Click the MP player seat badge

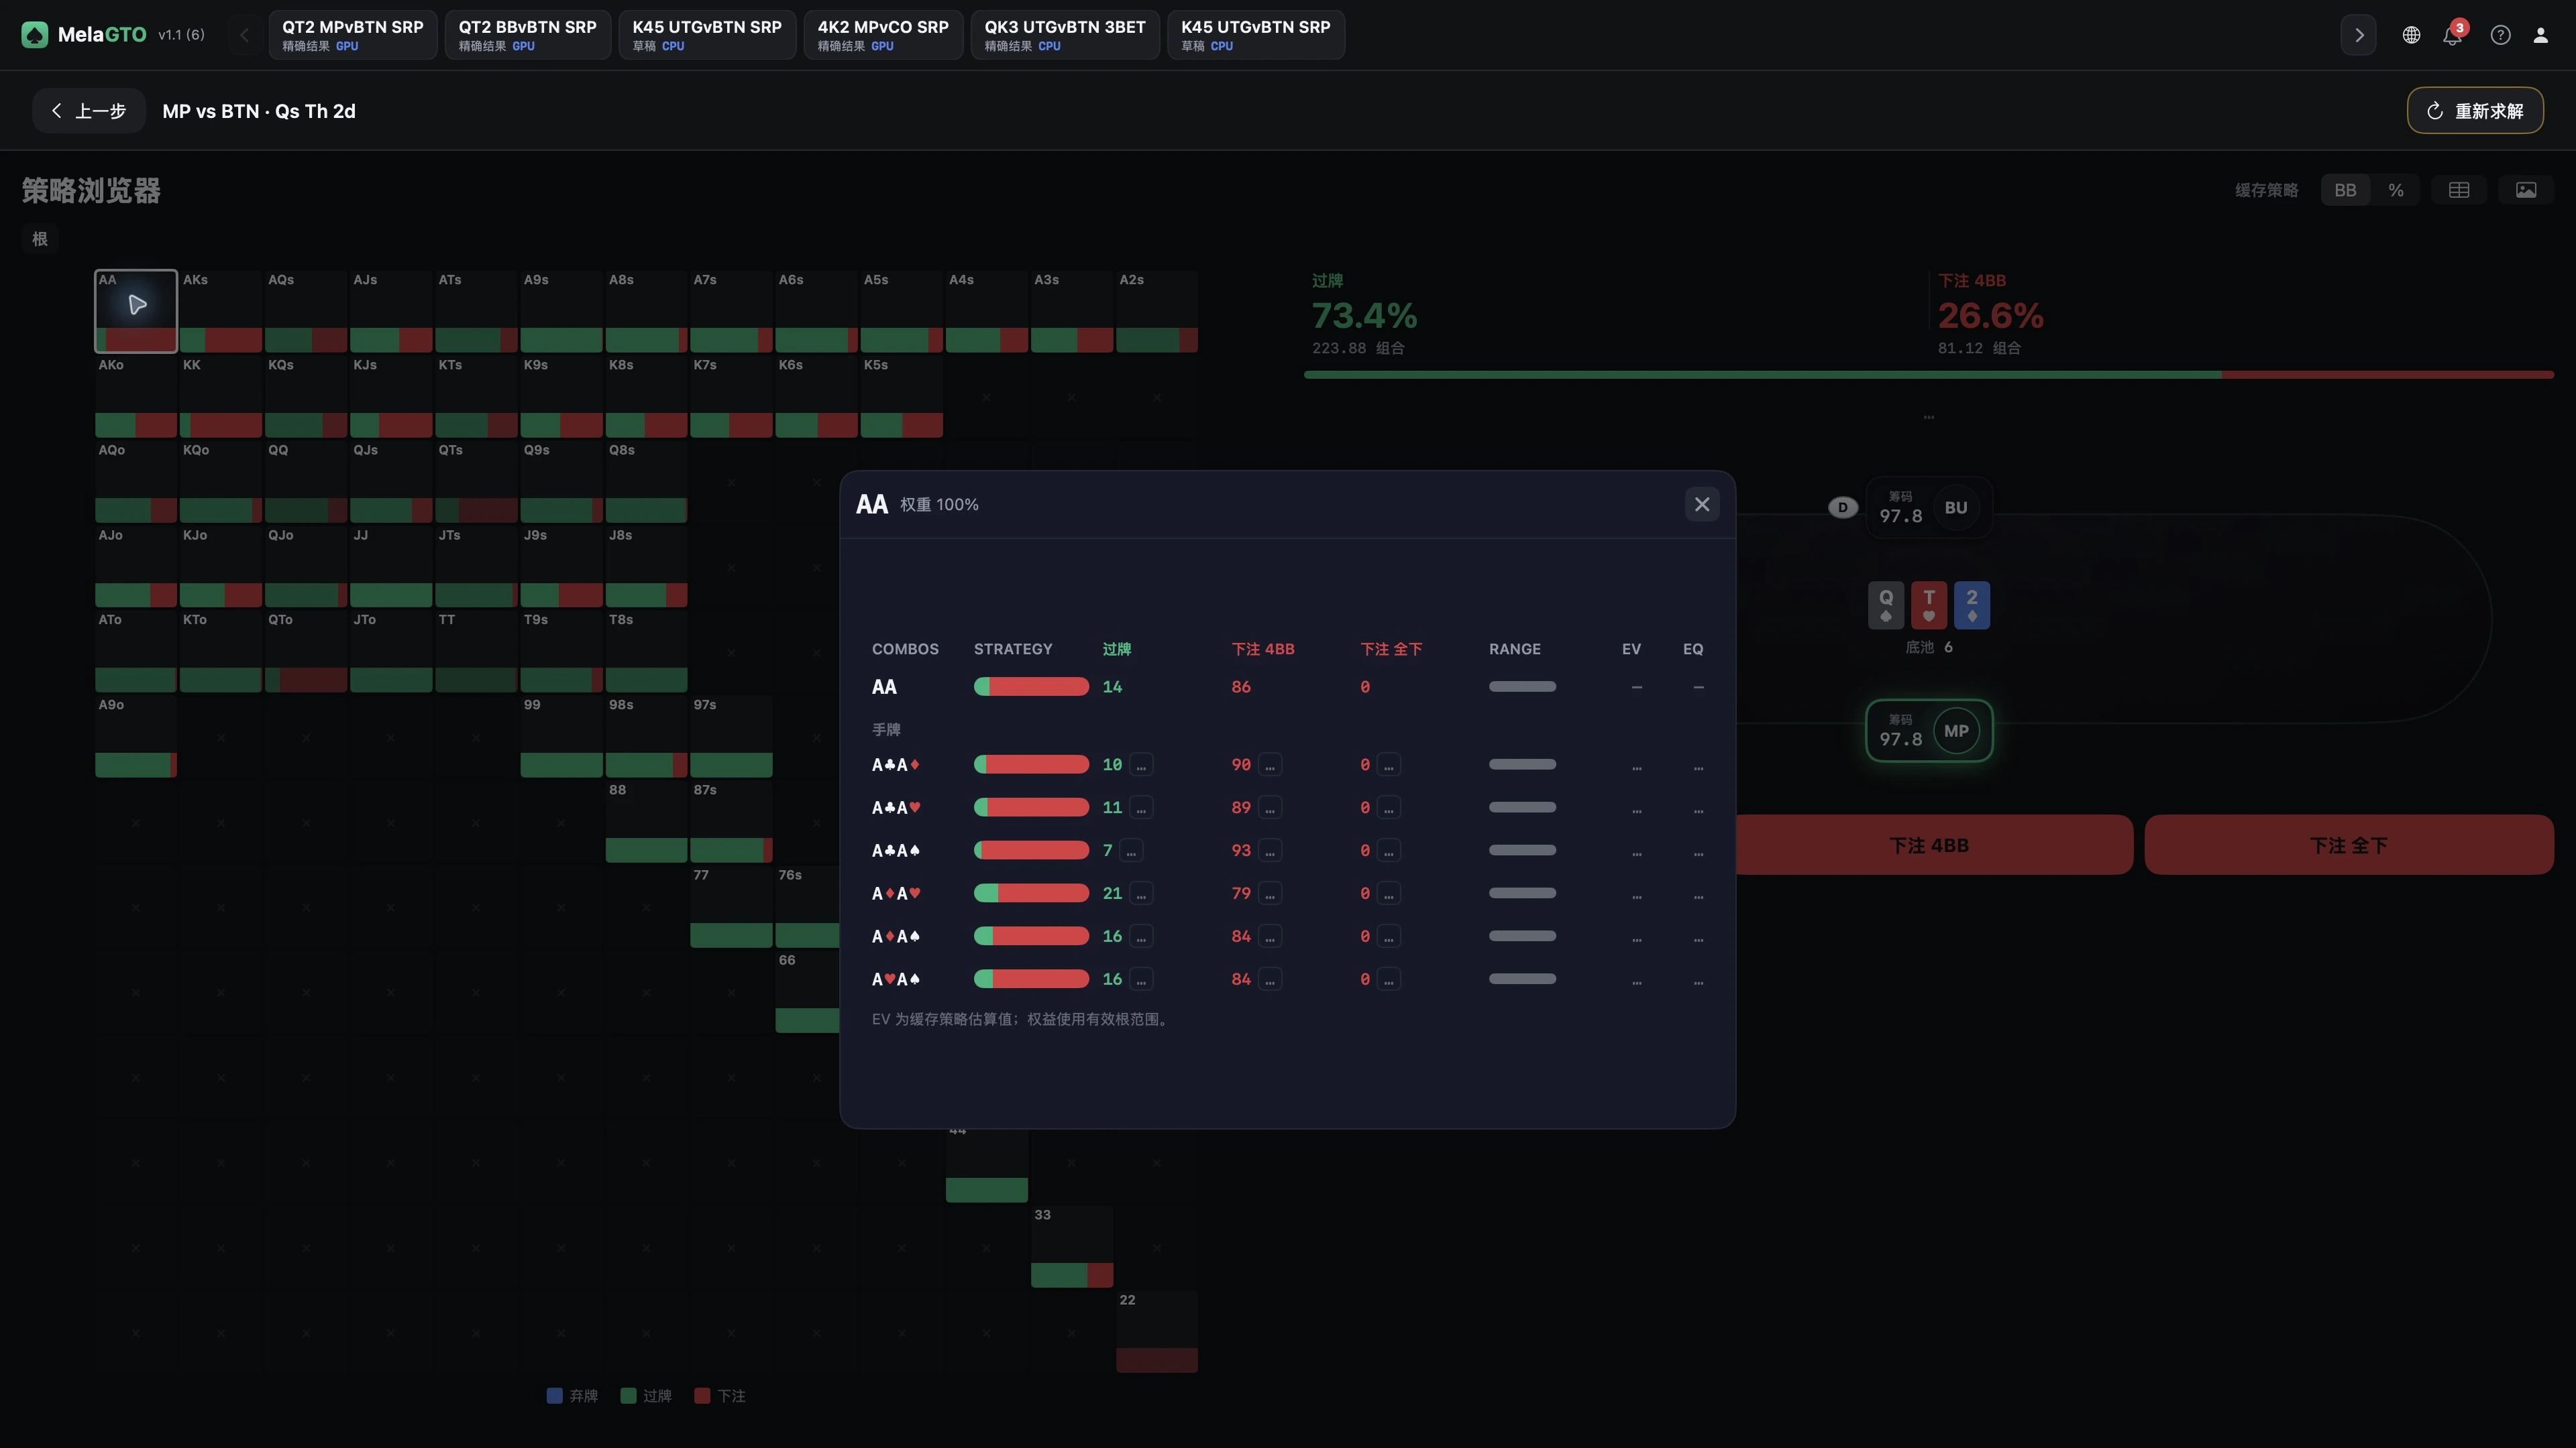(1956, 731)
